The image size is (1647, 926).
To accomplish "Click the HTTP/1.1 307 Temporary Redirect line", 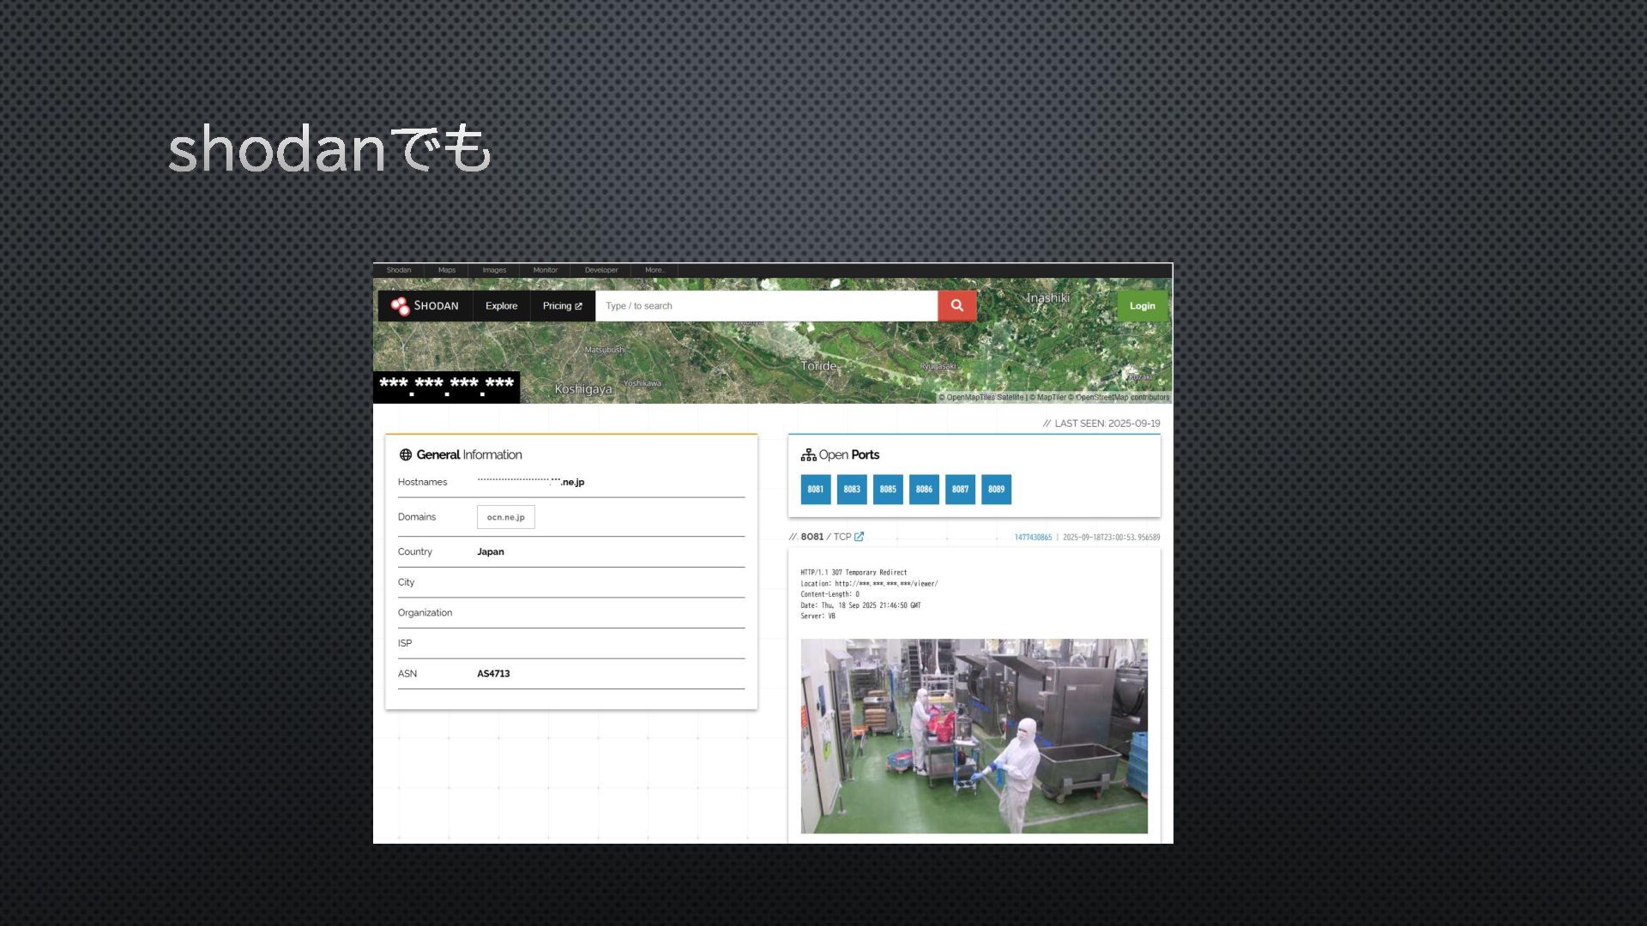I will click(854, 573).
